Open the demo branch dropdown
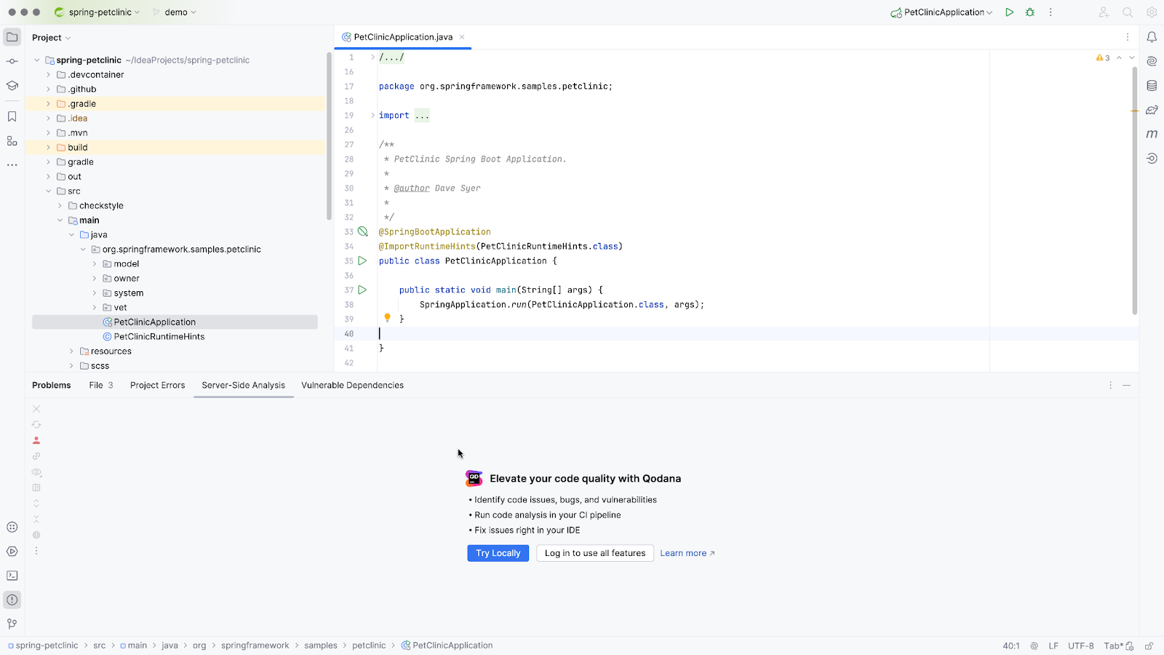1164x655 pixels. pos(175,12)
